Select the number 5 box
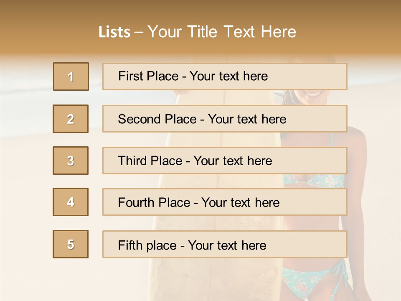 71,244
